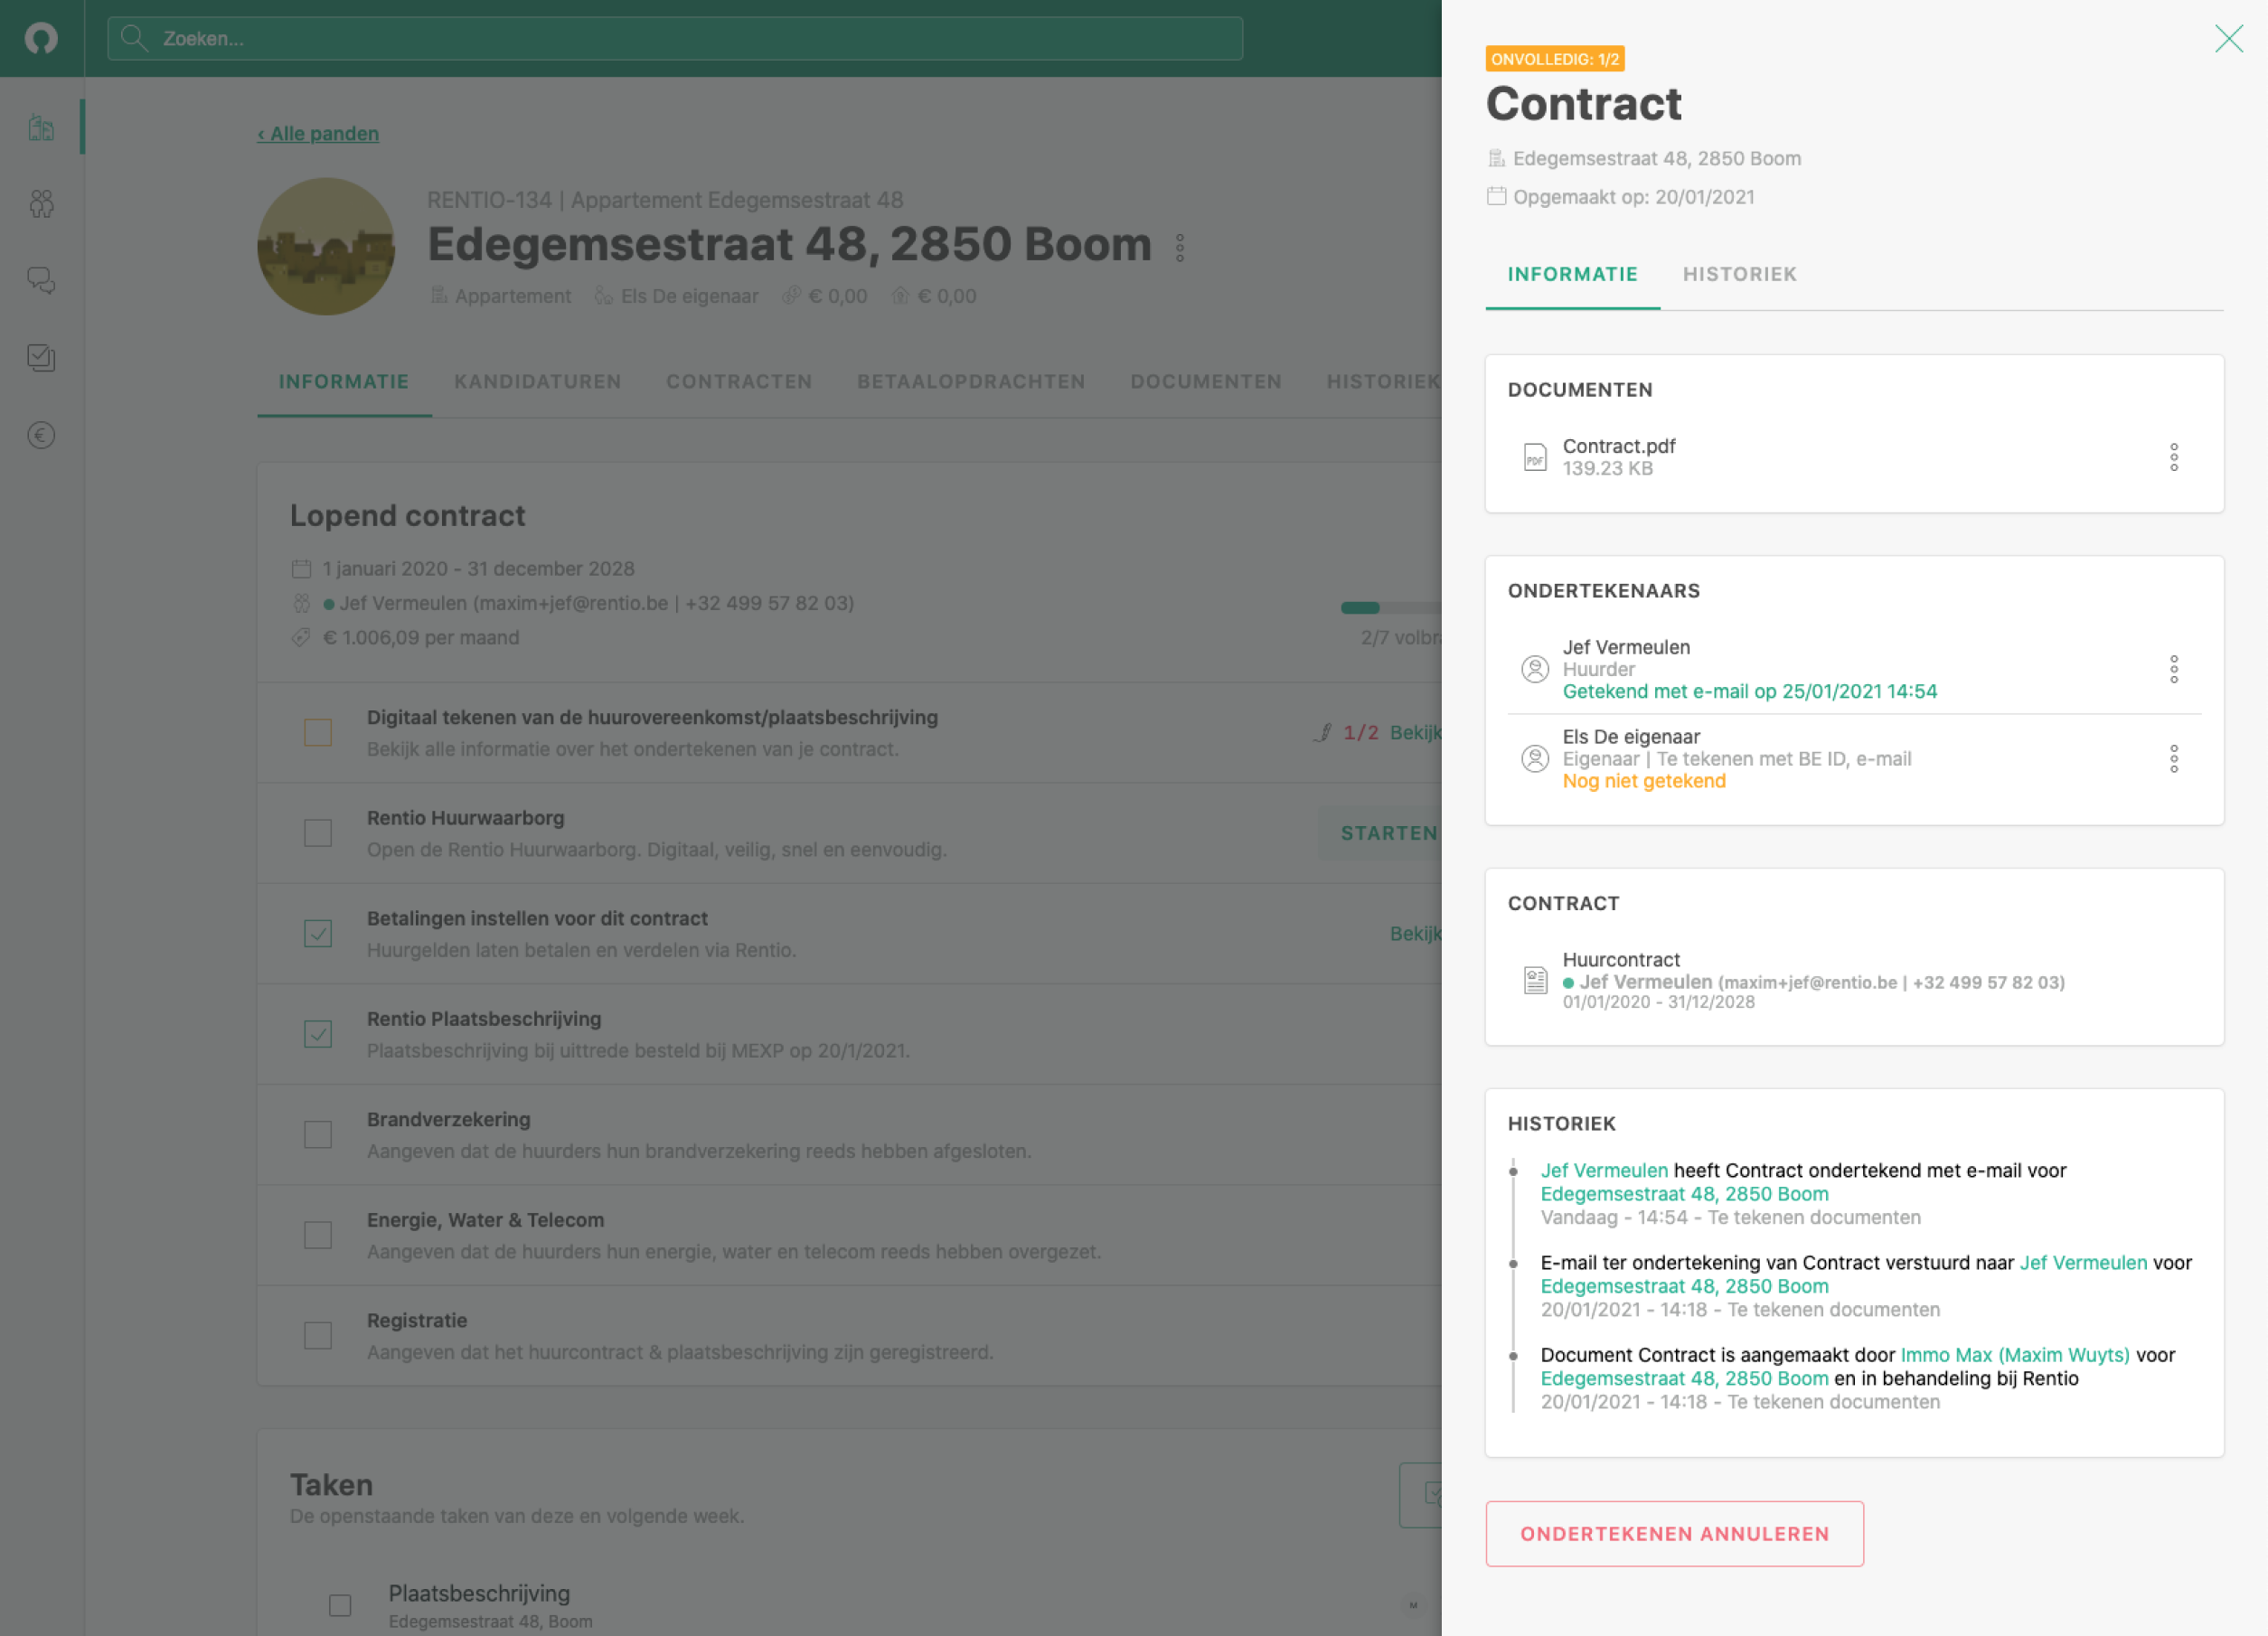Open the properties icon in the sidebar

pyautogui.click(x=41, y=127)
